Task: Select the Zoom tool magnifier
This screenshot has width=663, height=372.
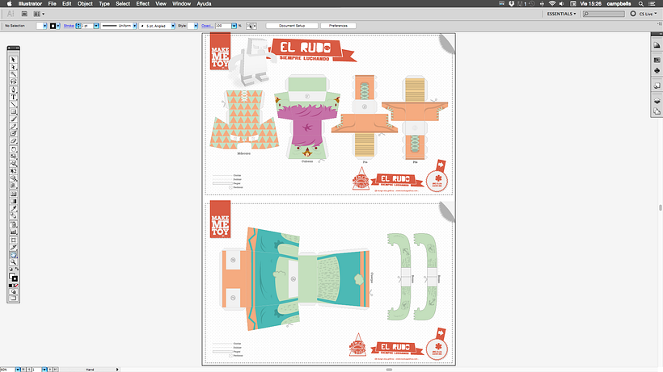Action: pyautogui.click(x=13, y=262)
